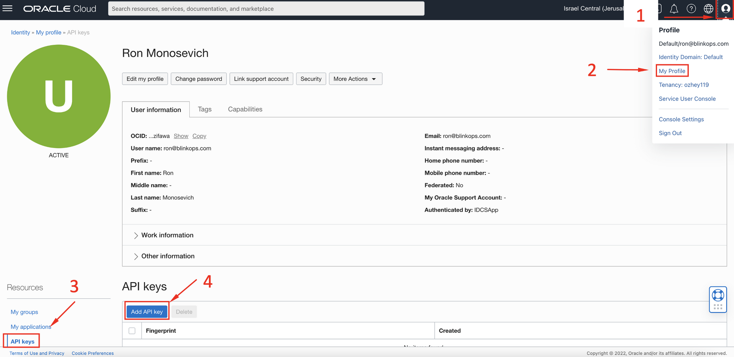Sort by the Fingerprint column header
The height and width of the screenshot is (357, 734).
(x=161, y=331)
